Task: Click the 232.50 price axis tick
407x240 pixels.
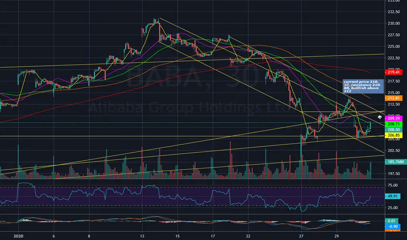Action: [x=393, y=12]
